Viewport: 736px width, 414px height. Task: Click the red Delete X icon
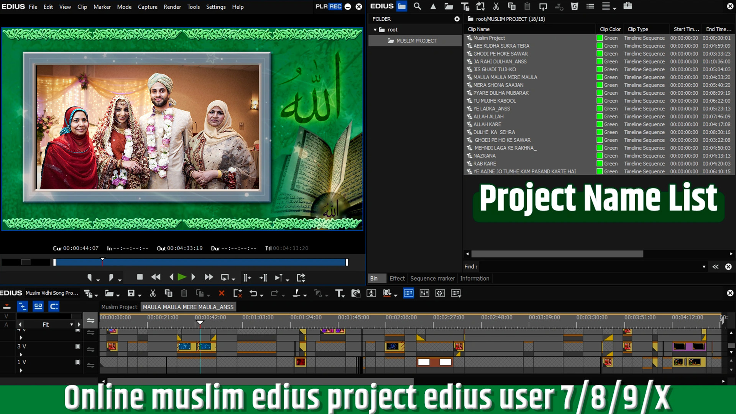point(221,293)
